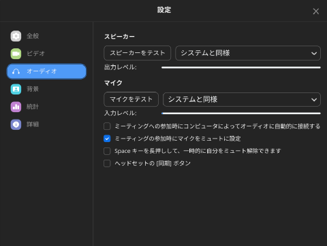Viewport: 327px width, 246px height.
Task: Uncheck mute microphone when joining meeting
Action: point(107,139)
